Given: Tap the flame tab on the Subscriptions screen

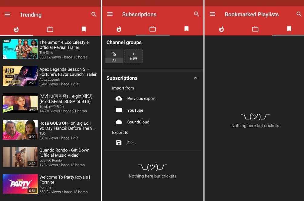Looking at the screenshot, I should [x=119, y=29].
